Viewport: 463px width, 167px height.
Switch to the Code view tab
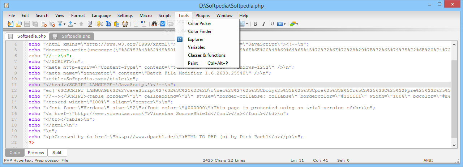[14, 153]
